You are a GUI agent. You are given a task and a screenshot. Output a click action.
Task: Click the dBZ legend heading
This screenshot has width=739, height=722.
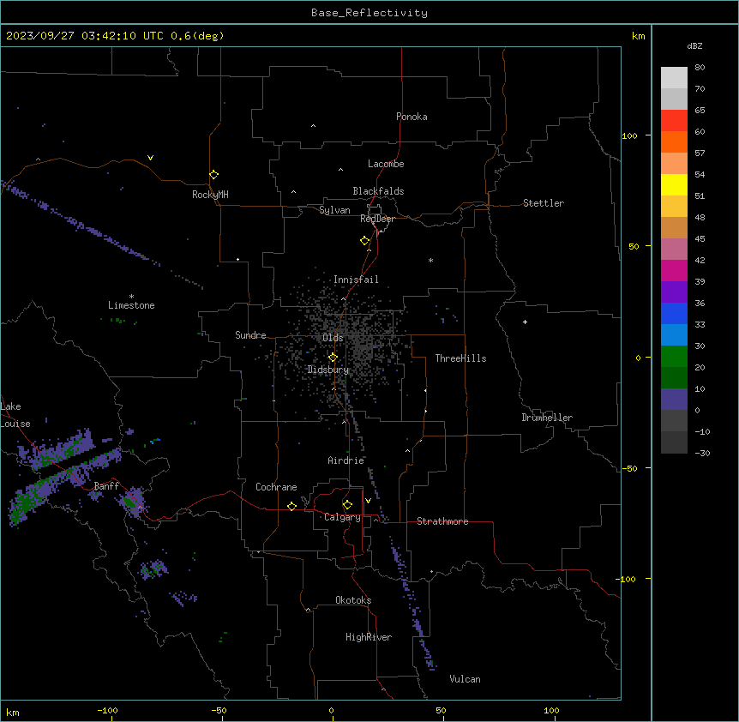point(694,45)
